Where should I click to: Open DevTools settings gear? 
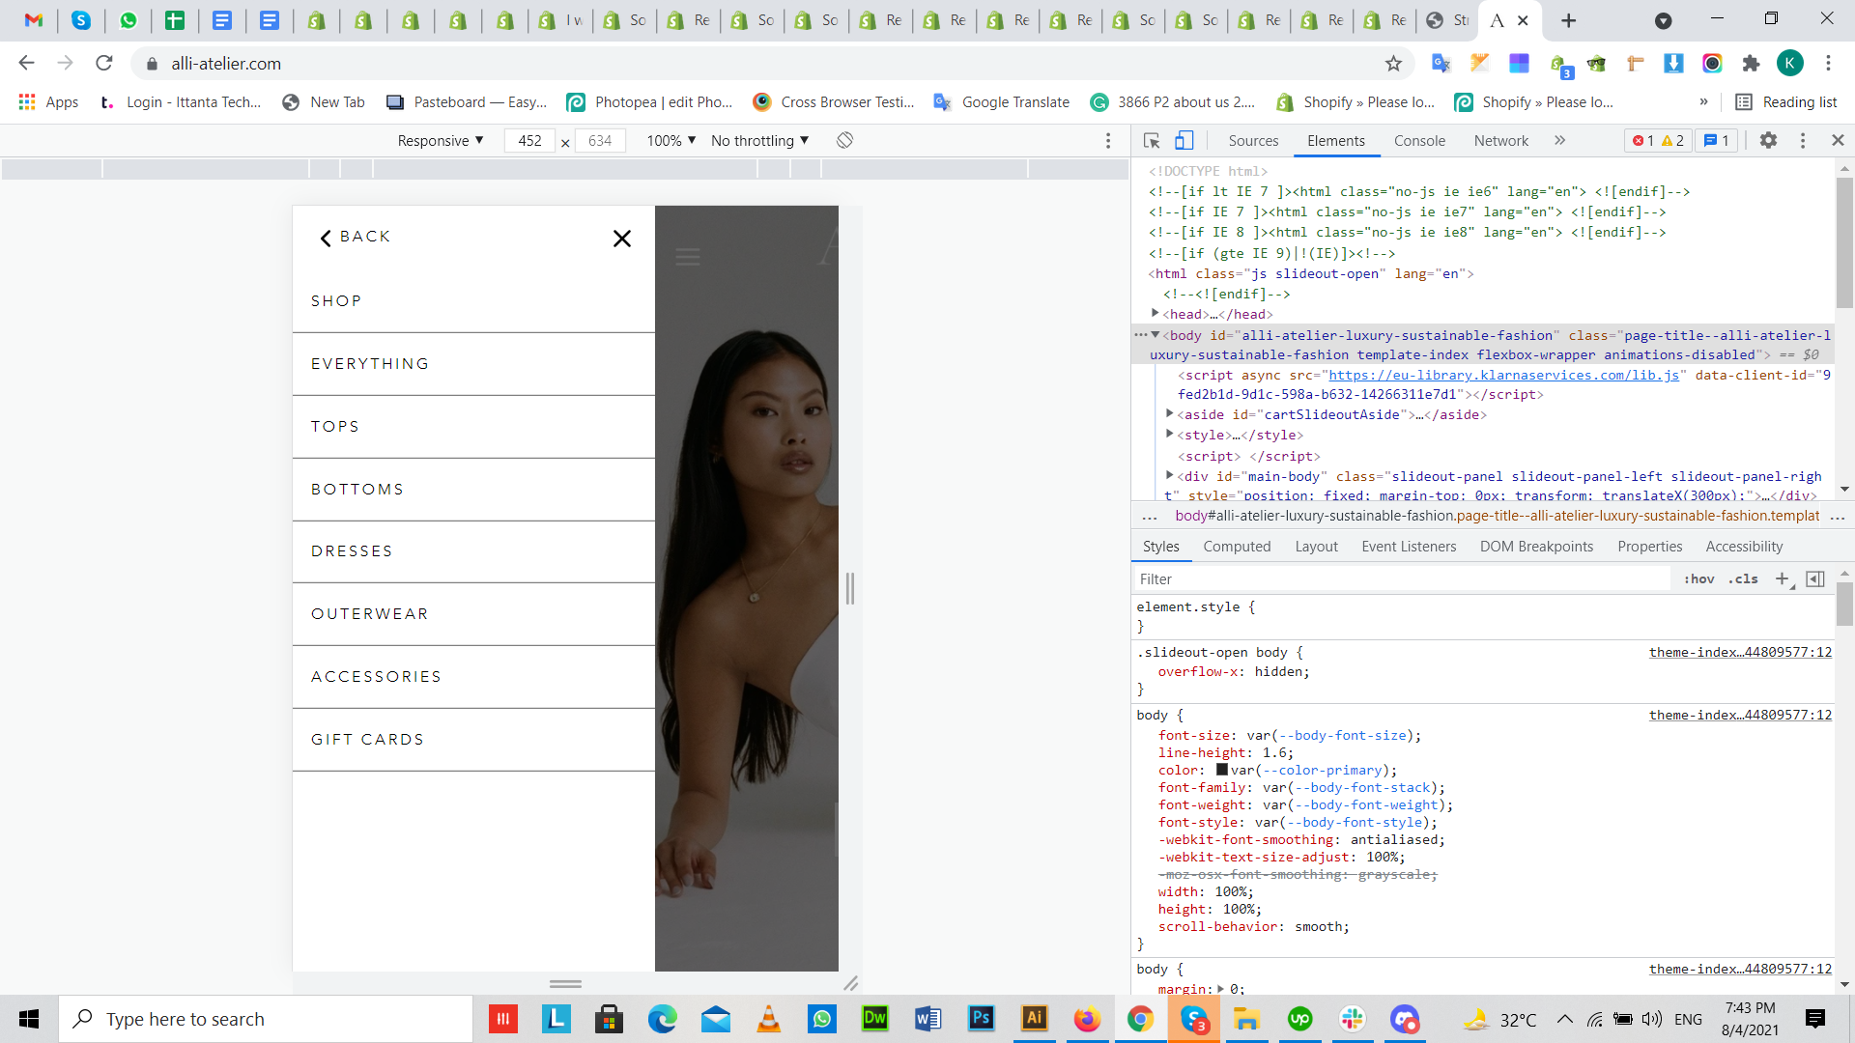click(1768, 141)
